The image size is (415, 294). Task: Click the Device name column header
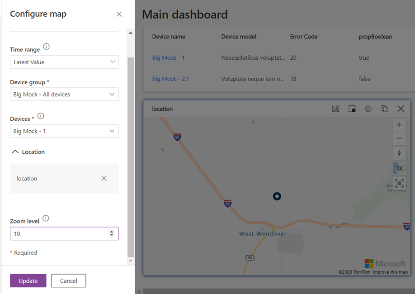click(169, 37)
